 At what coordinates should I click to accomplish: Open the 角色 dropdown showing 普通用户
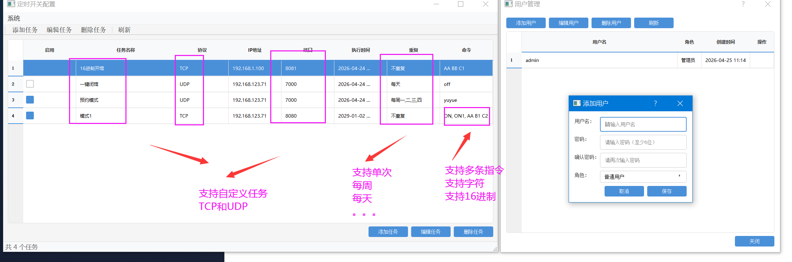pyautogui.click(x=643, y=176)
